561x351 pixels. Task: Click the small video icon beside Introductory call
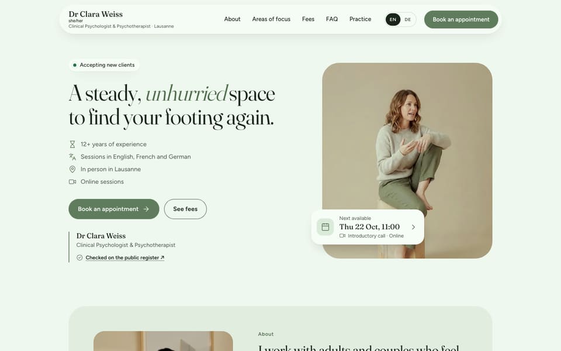(x=342, y=236)
